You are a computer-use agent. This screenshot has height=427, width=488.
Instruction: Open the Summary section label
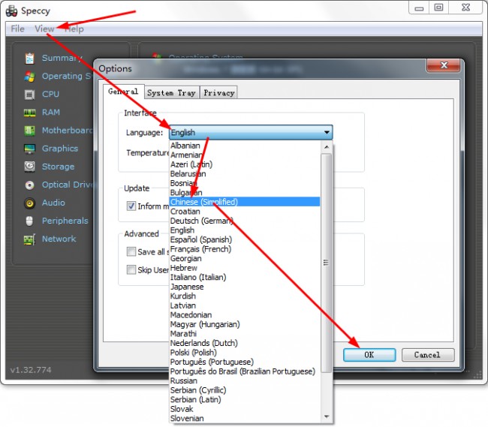point(62,58)
